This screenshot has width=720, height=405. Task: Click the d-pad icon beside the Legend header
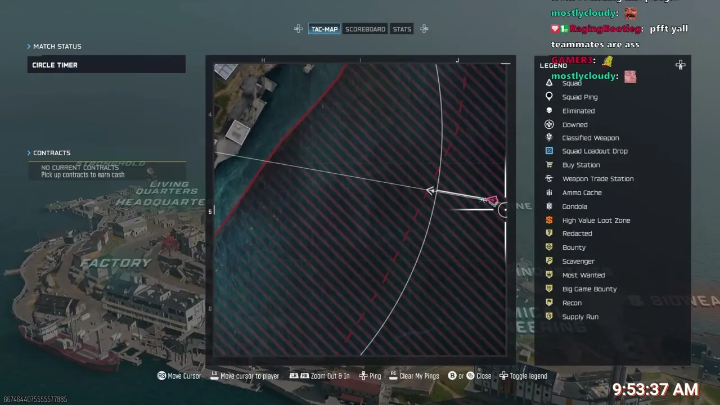(x=681, y=65)
